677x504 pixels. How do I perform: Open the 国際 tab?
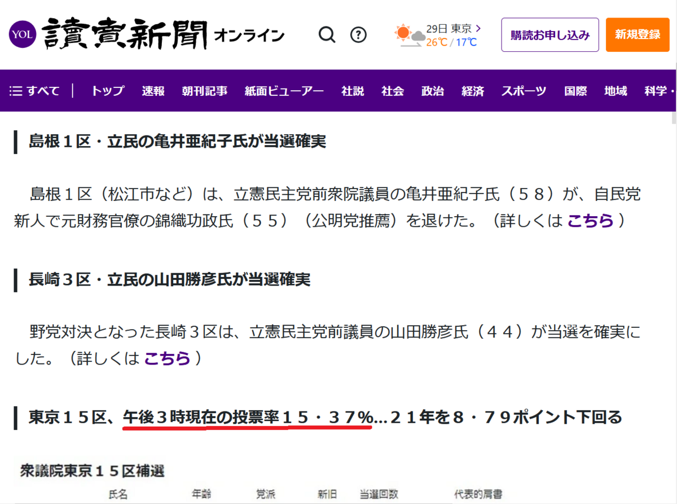[x=575, y=91]
